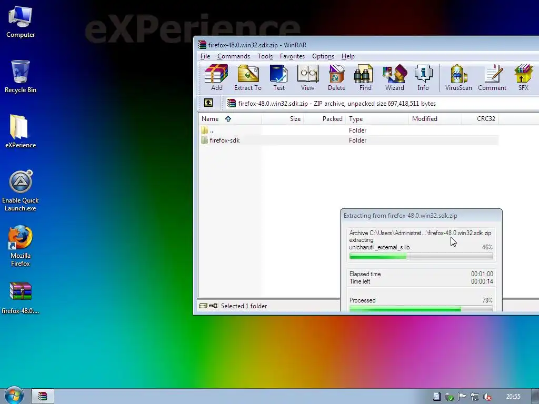The width and height of the screenshot is (539, 404).
Task: Click the Processed progress bar at 79%
Action: (421, 309)
